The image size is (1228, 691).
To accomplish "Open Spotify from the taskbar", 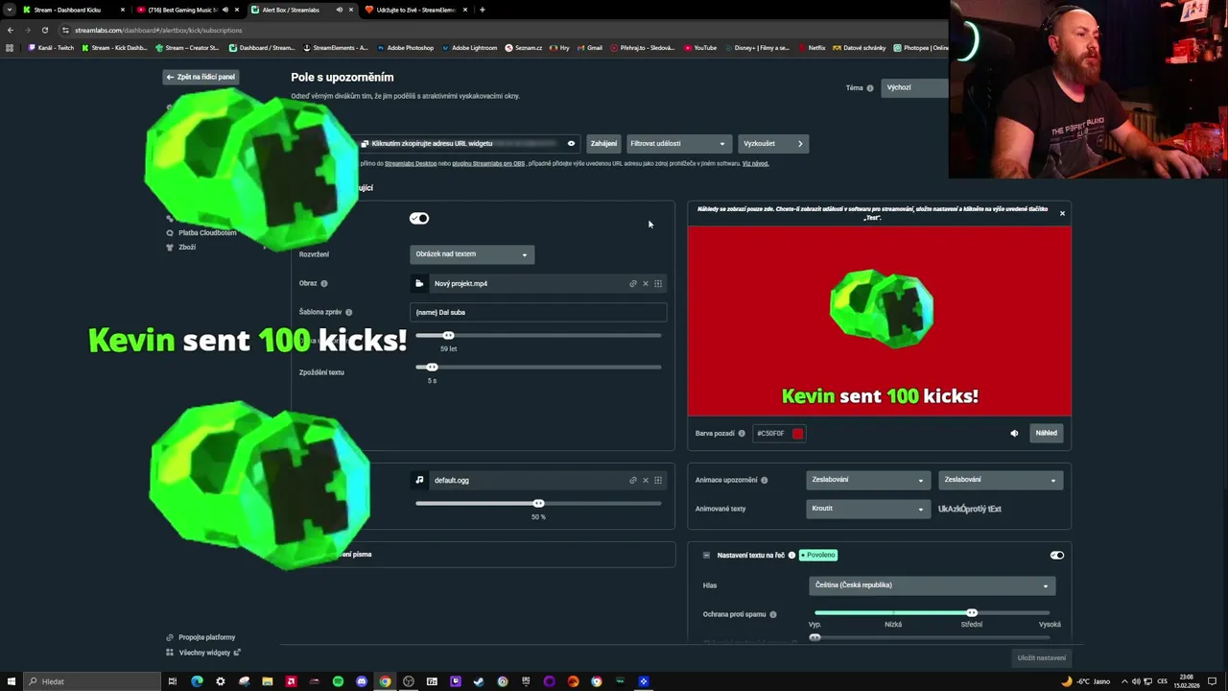I will 338,681.
